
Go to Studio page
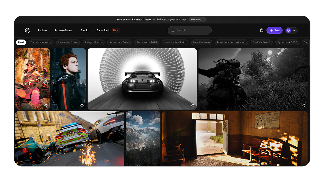click(x=85, y=30)
